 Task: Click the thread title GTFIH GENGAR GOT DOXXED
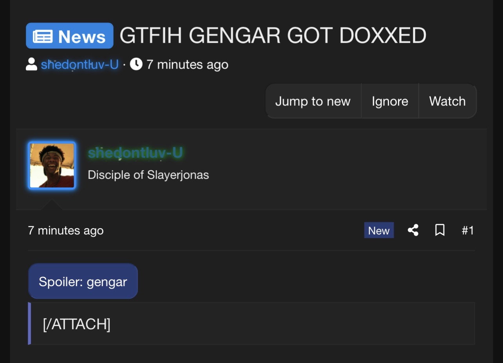[x=273, y=36]
